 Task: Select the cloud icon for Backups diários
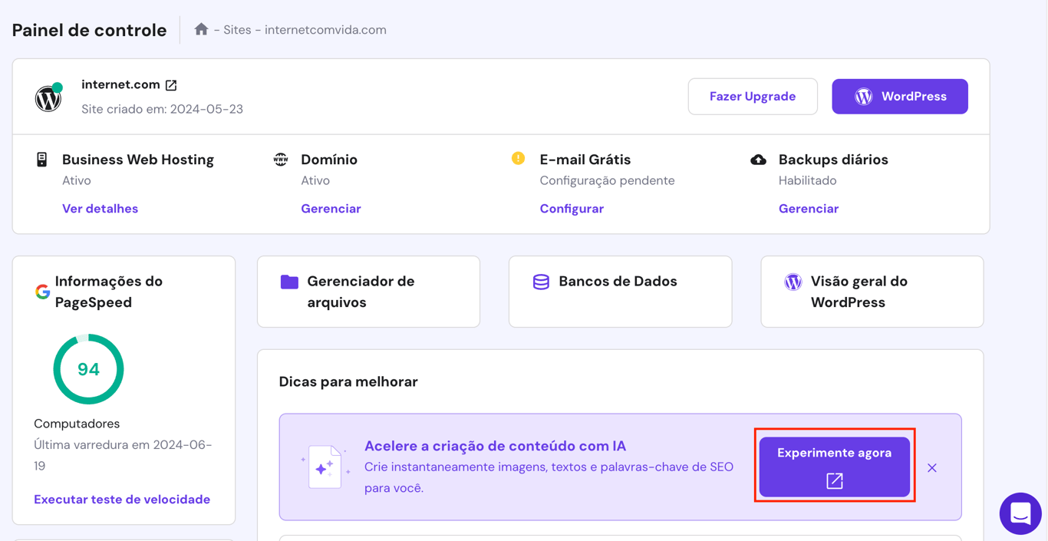(758, 158)
